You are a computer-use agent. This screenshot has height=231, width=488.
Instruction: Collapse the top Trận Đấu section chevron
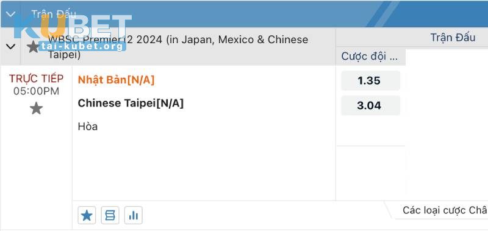tap(10, 14)
